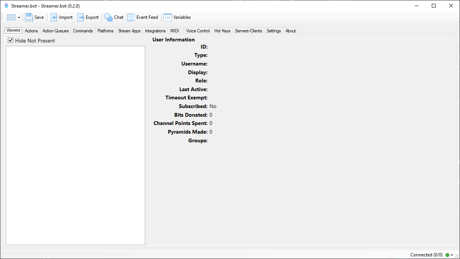Expand the connection status dropdown arrow
Image resolution: width=460 pixels, height=259 pixels.
(452, 255)
